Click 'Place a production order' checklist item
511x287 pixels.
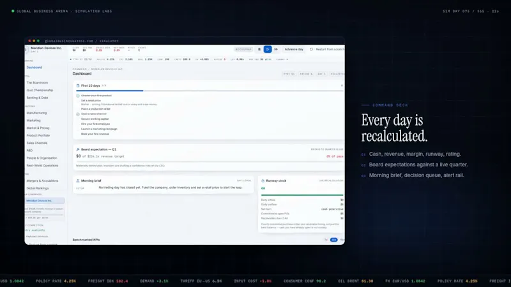(96, 109)
